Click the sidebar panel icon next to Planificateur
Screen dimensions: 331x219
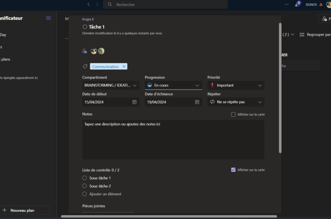click(48, 18)
